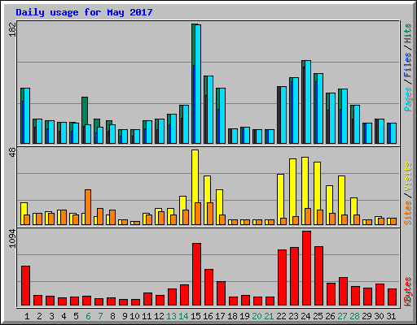
Task: Click the 'Daily usage for May 2017' title
Action: point(84,12)
